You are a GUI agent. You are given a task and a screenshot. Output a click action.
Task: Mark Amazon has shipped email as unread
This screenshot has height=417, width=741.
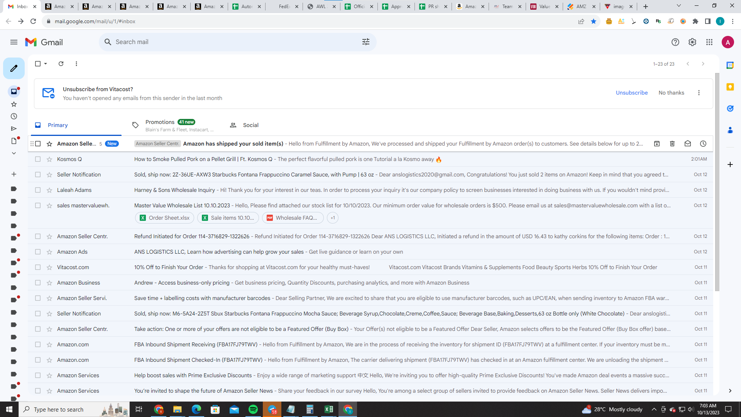click(688, 144)
